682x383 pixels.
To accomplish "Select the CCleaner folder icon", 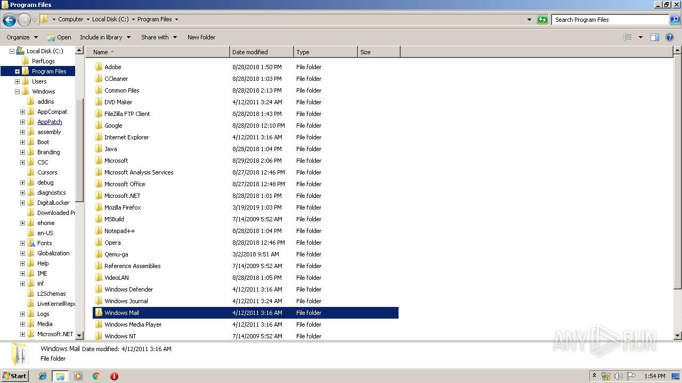I will click(x=99, y=79).
